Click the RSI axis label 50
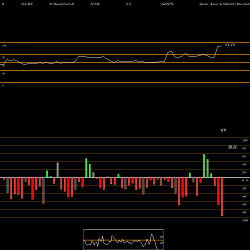 pos(3,65)
